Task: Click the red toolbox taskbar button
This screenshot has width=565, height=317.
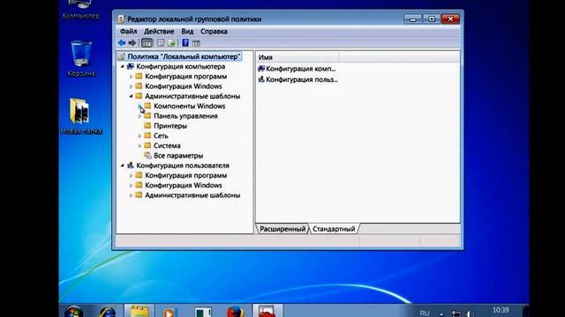Action: (267, 311)
